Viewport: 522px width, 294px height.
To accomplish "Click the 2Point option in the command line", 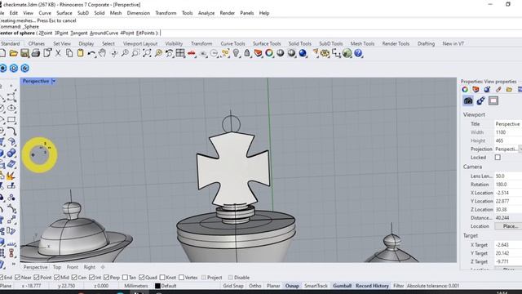I will coord(46,33).
